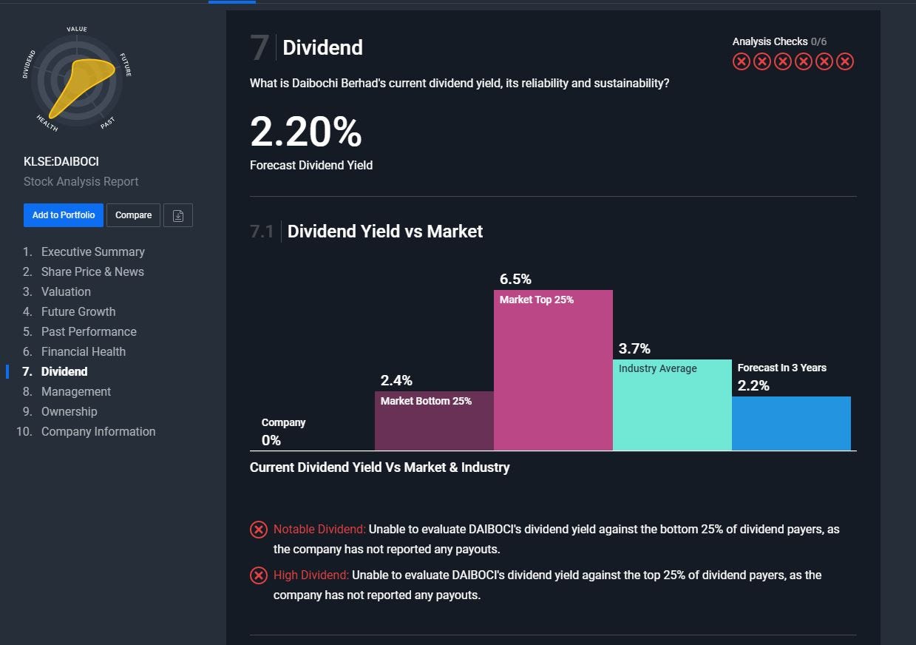Click the Industry Average bar
Screen dimensions: 916x645
672,405
